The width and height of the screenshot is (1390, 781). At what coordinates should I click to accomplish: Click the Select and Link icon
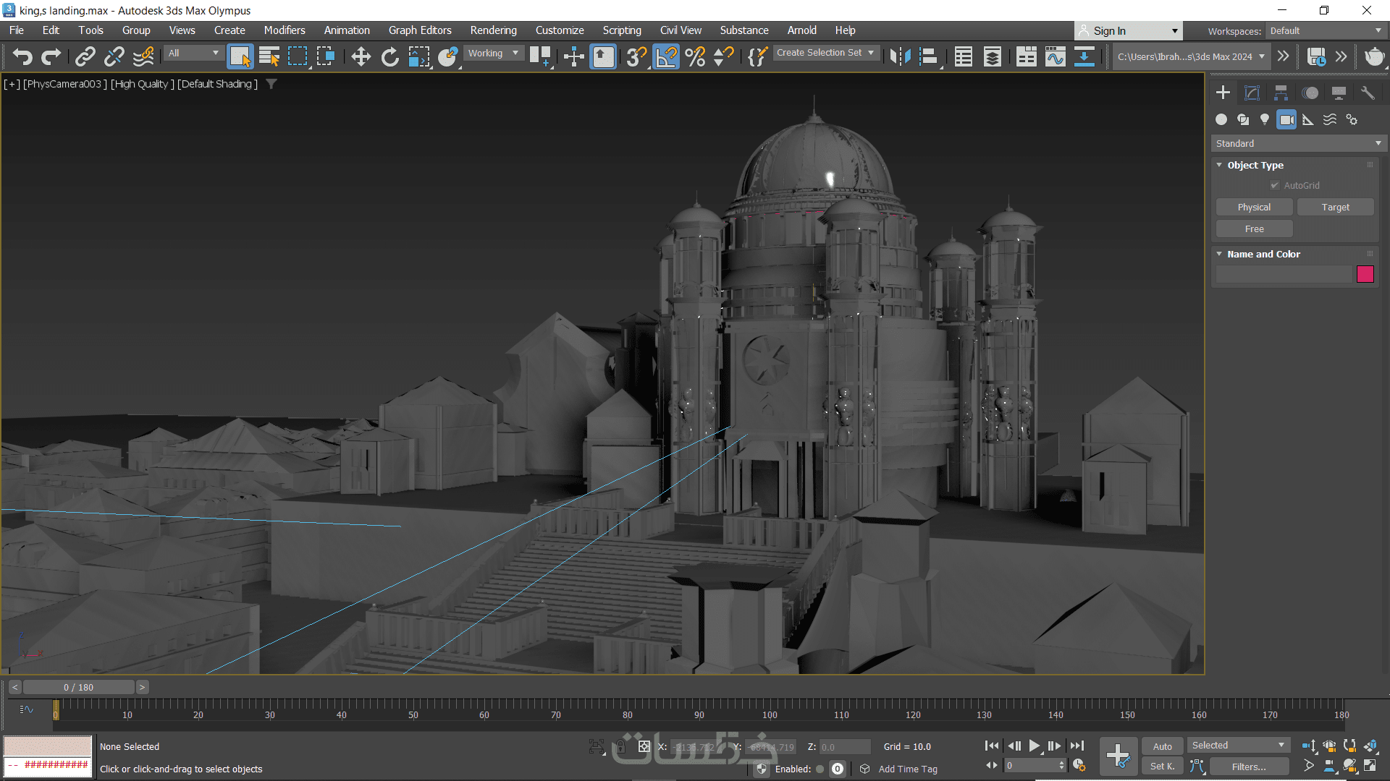(x=85, y=56)
